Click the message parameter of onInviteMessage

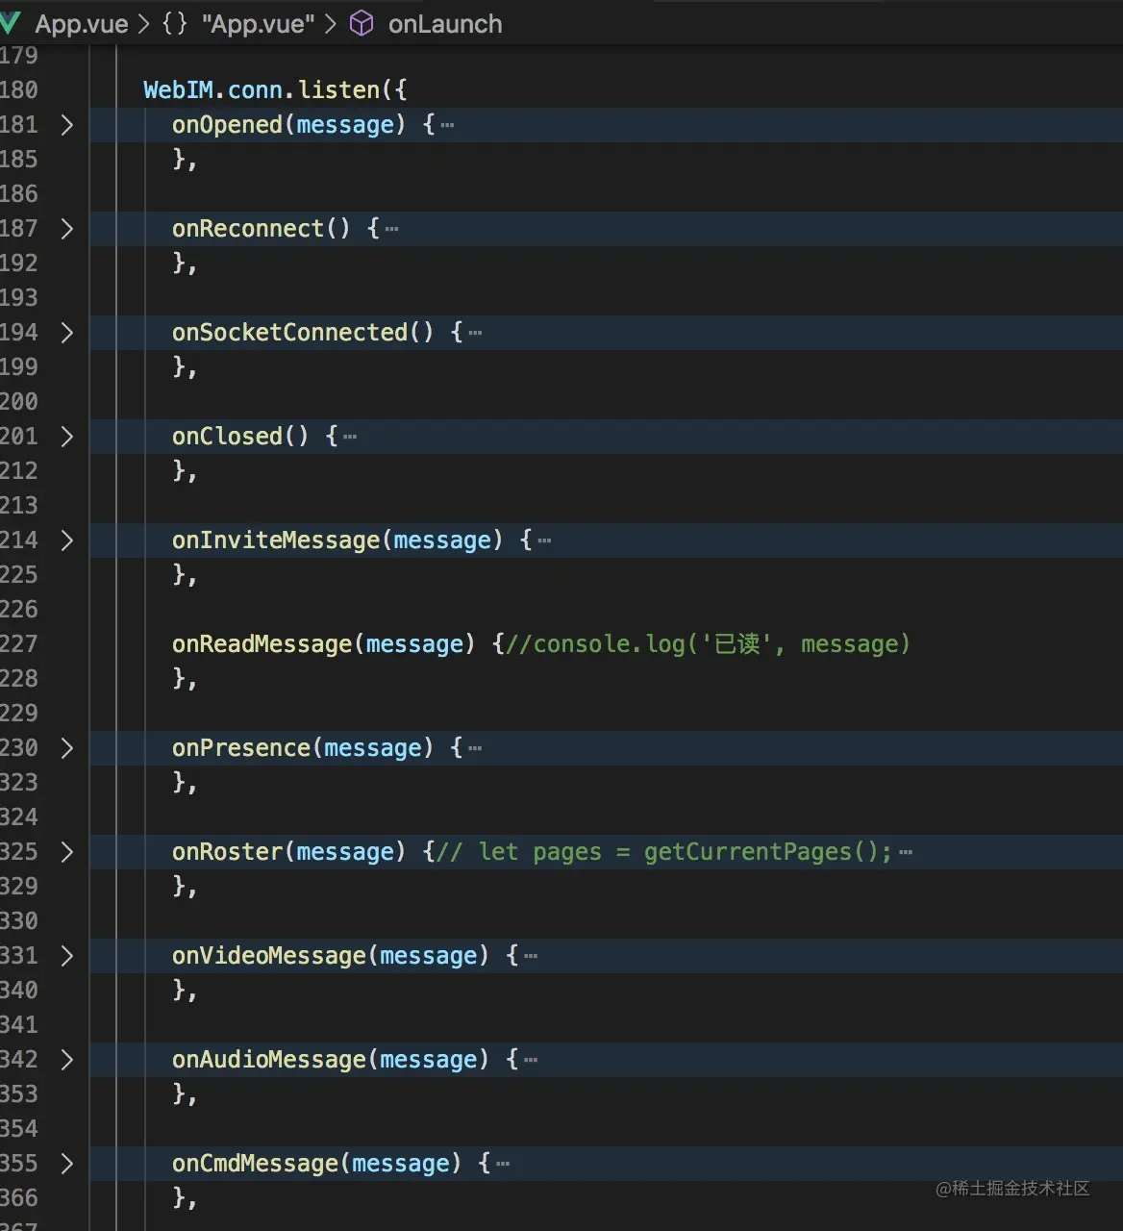tap(442, 541)
